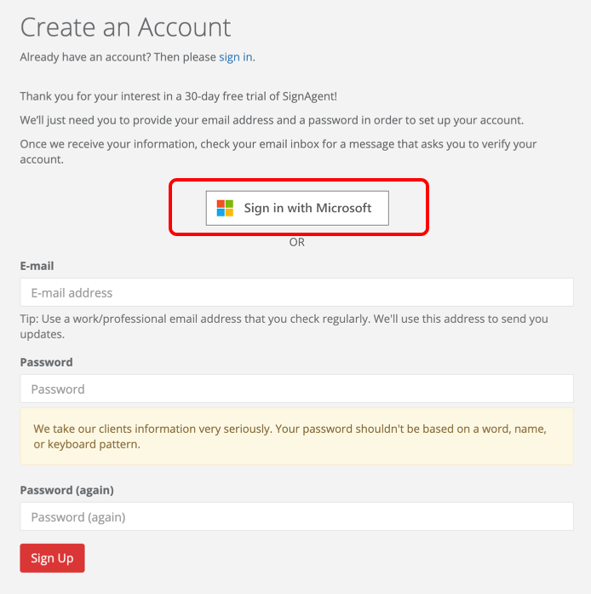Focus the Password field
591x594 pixels.
click(297, 389)
